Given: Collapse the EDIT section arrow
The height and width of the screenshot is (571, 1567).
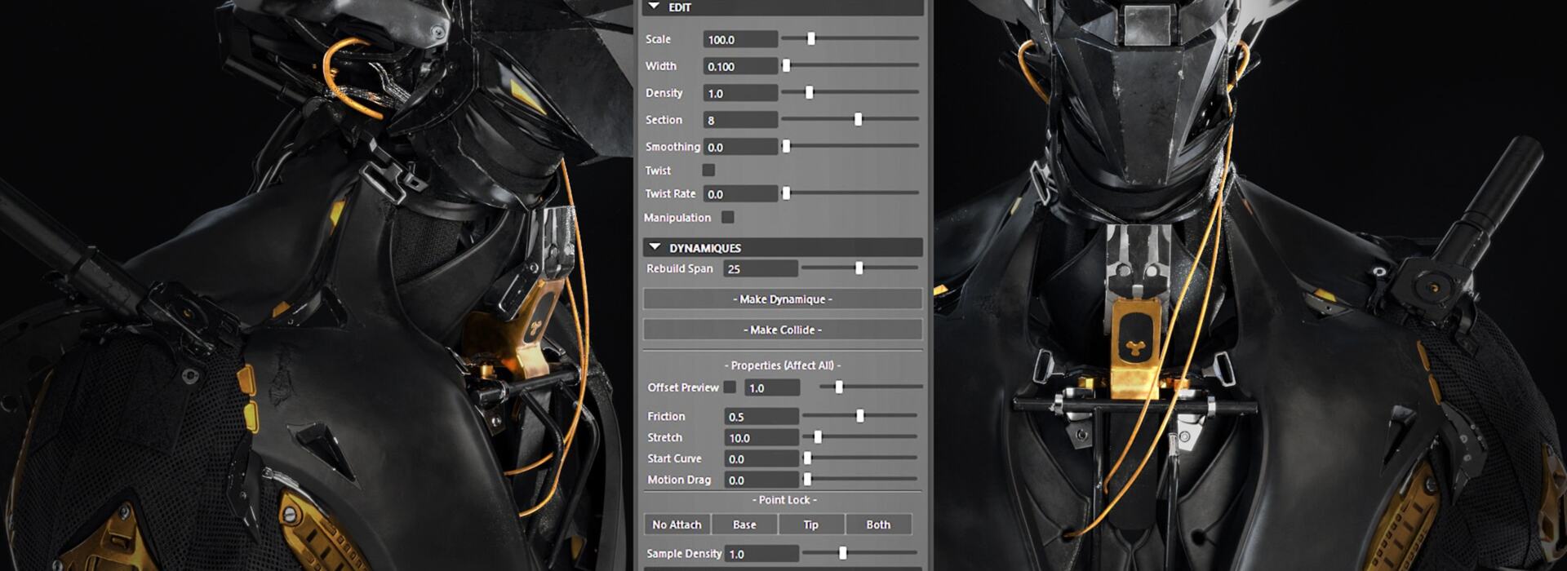Looking at the screenshot, I should [x=654, y=7].
